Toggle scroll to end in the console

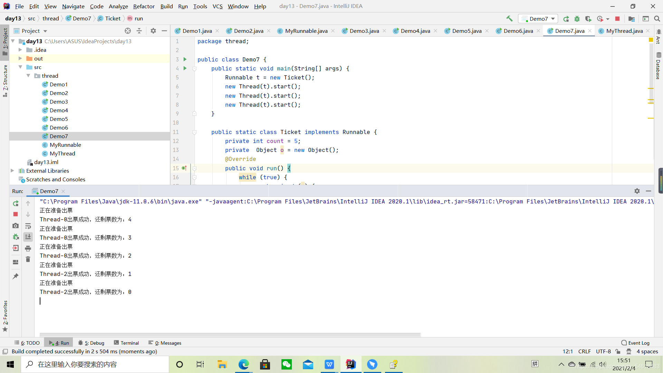pyautogui.click(x=28, y=237)
